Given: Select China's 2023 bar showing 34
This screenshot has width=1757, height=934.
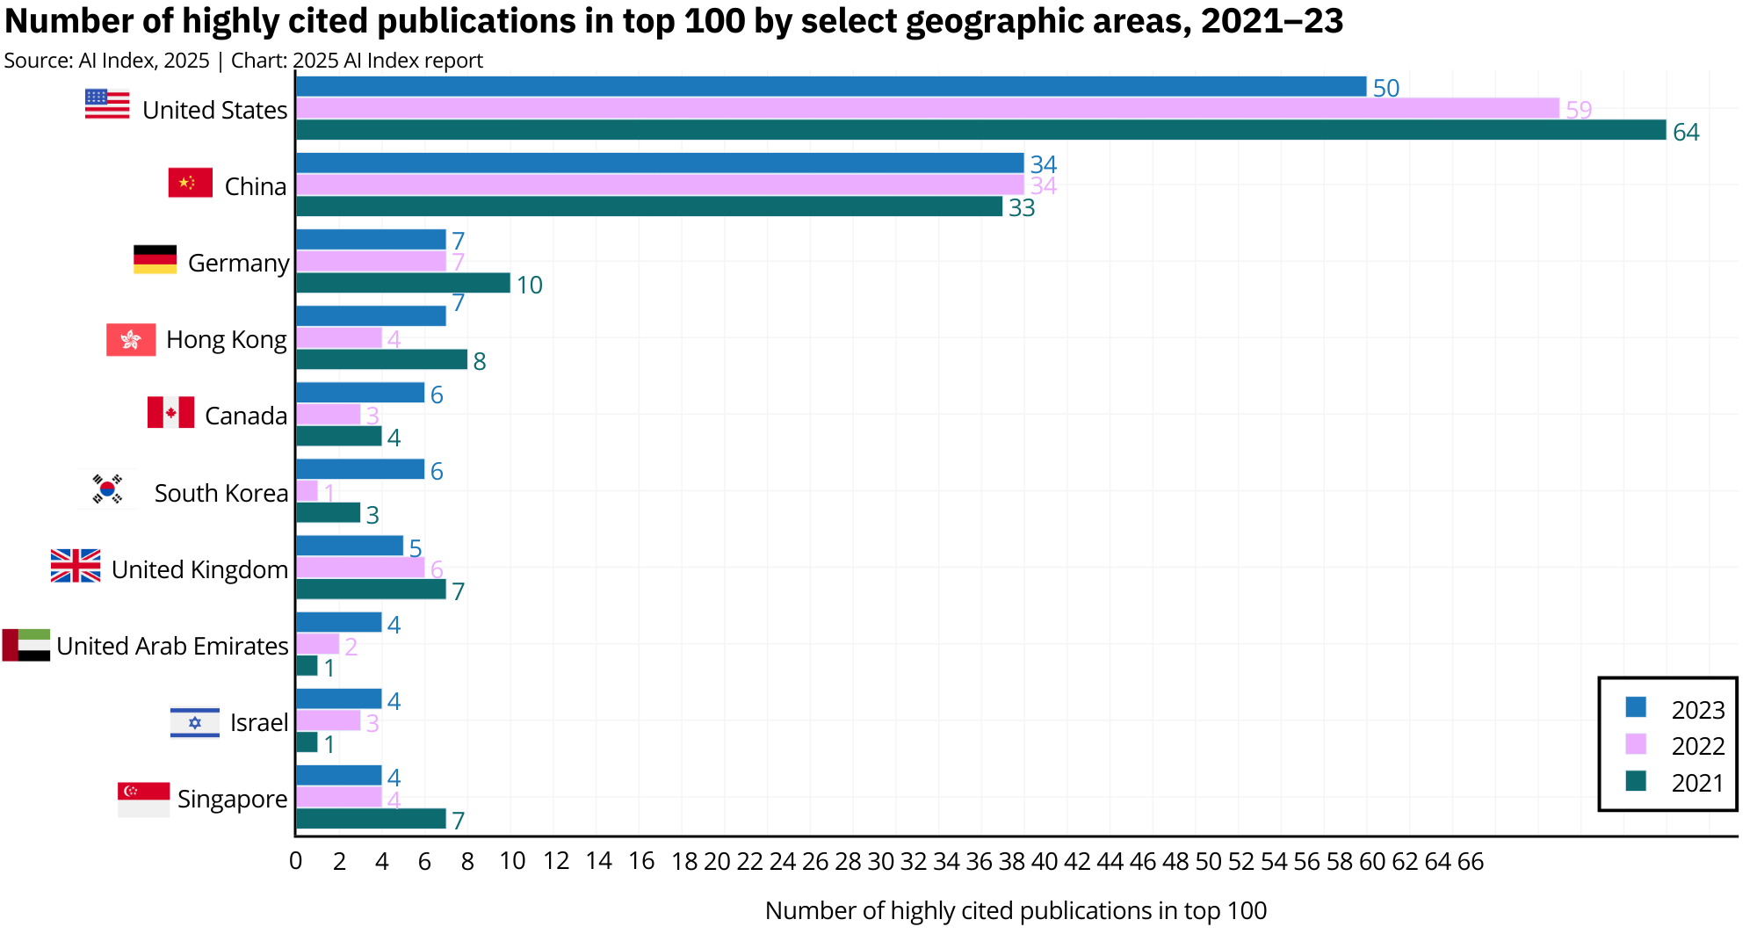Looking at the screenshot, I should click(x=660, y=163).
